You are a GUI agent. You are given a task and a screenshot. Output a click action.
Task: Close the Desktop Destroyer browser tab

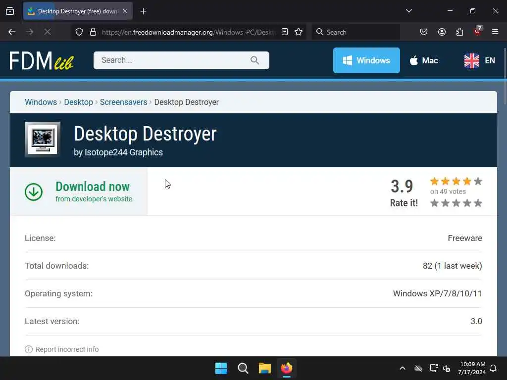pos(125,11)
